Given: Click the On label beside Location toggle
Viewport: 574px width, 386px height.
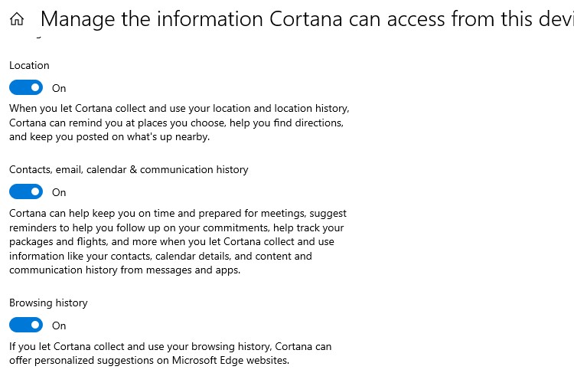Looking at the screenshot, I should (x=59, y=89).
